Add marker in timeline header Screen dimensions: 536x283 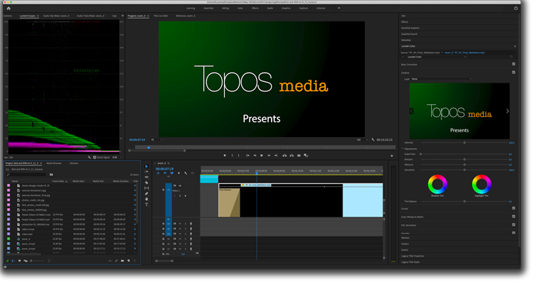pyautogui.click(x=179, y=174)
